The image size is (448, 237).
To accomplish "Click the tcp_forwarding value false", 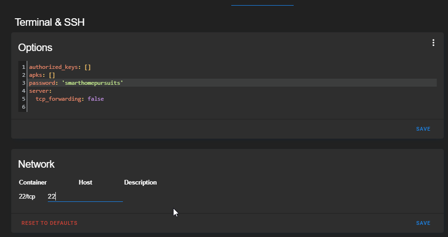I will [96, 99].
